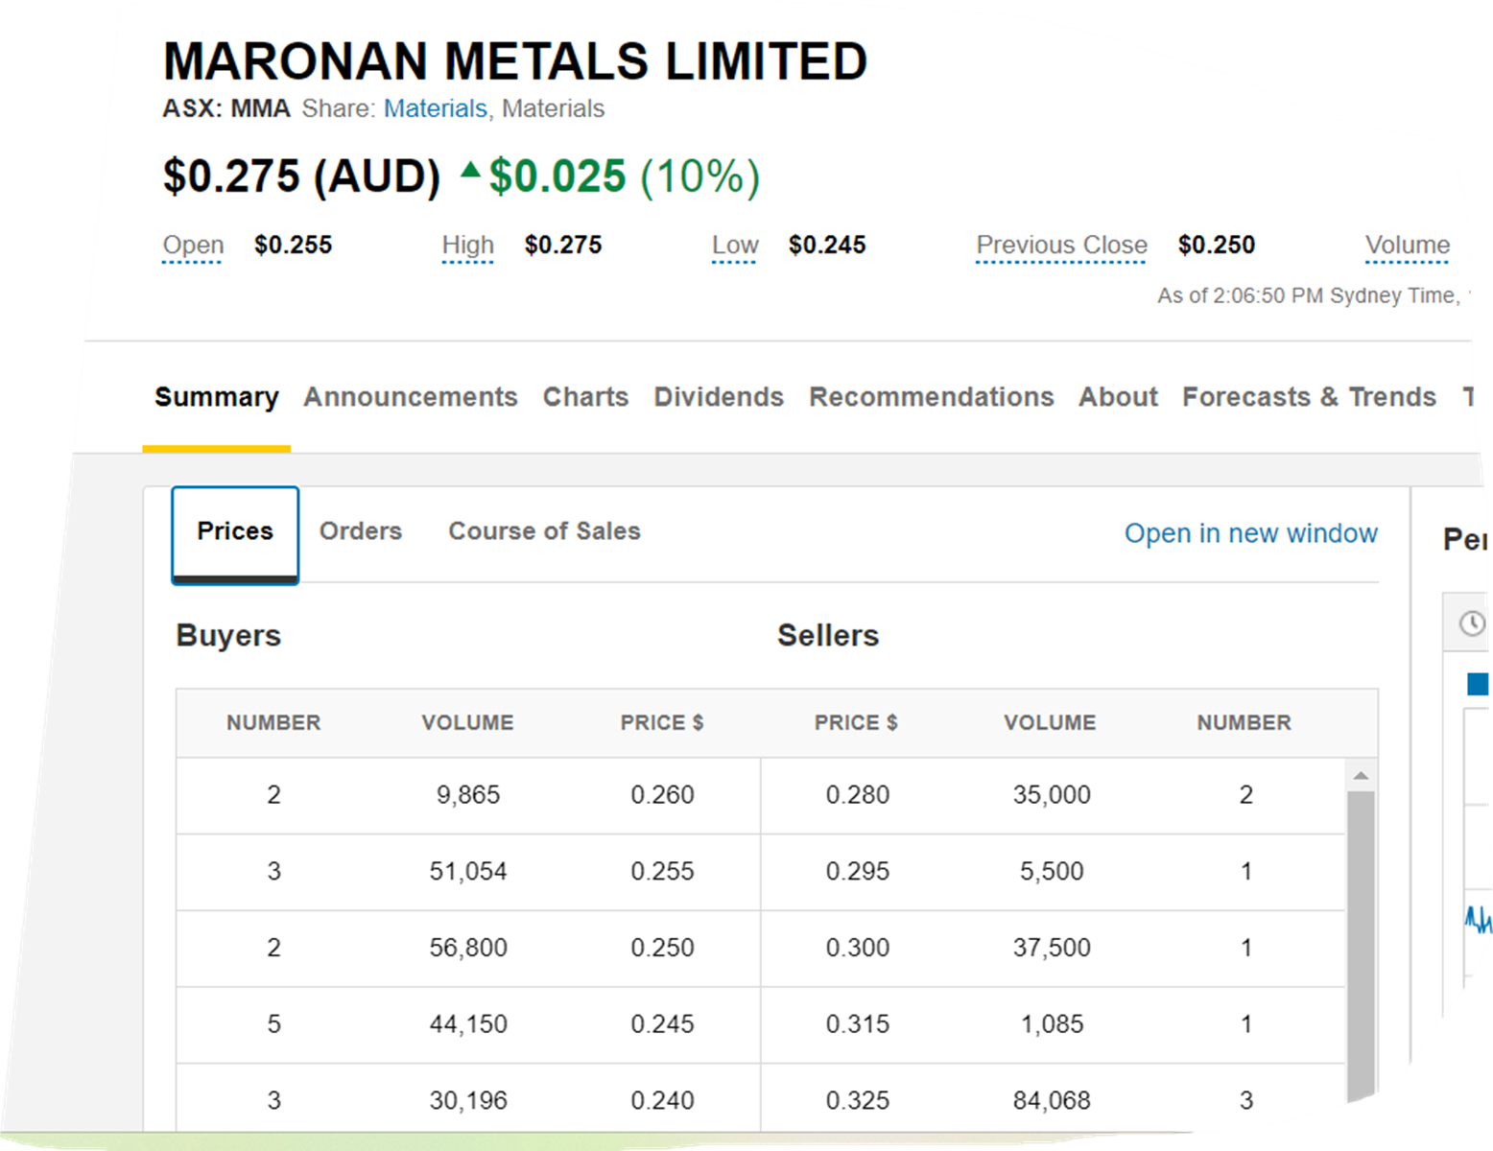Click the mini price chart line
Viewport: 1493px width, 1151px height.
[1478, 921]
